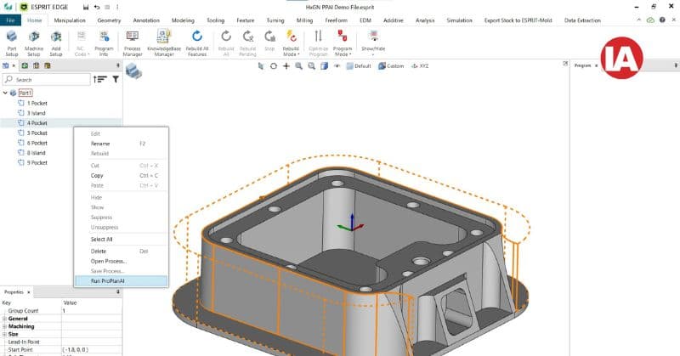Switch to the Simulation ribbon tab
This screenshot has width=680, height=356.
[459, 20]
